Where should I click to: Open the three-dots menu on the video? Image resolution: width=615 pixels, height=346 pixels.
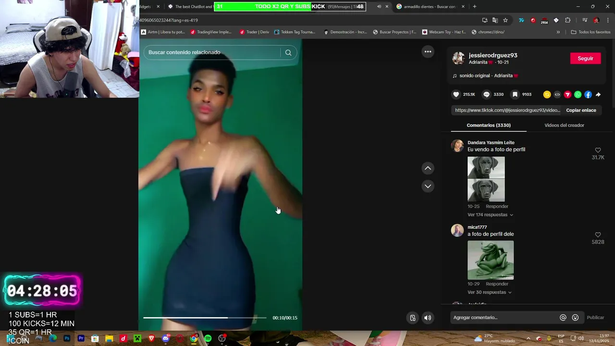(x=428, y=52)
